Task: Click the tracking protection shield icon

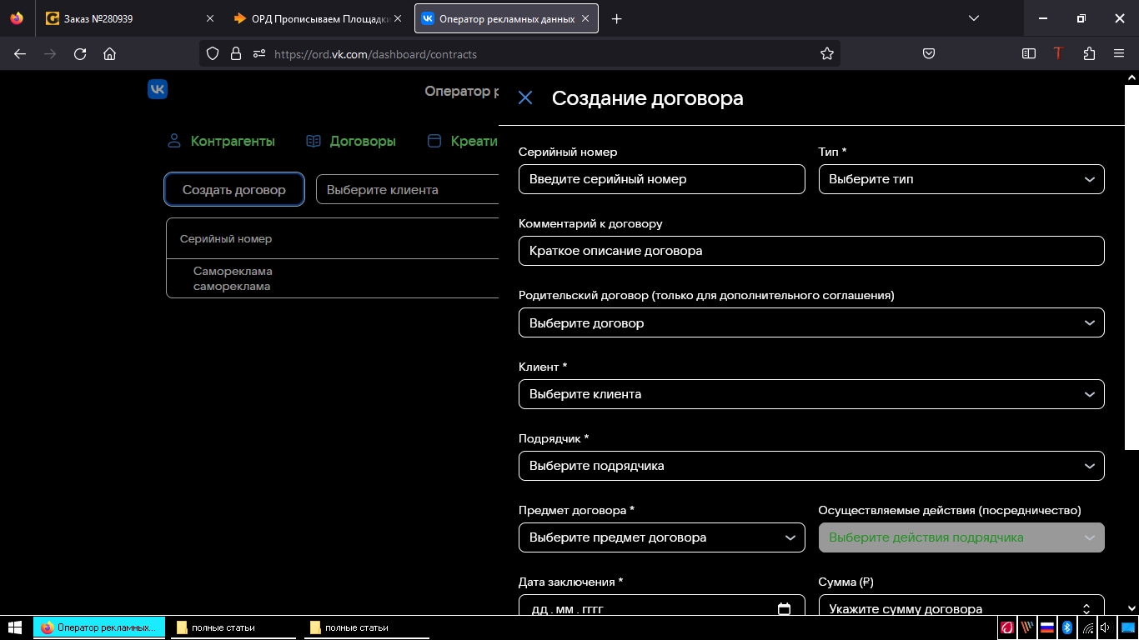Action: [x=213, y=53]
